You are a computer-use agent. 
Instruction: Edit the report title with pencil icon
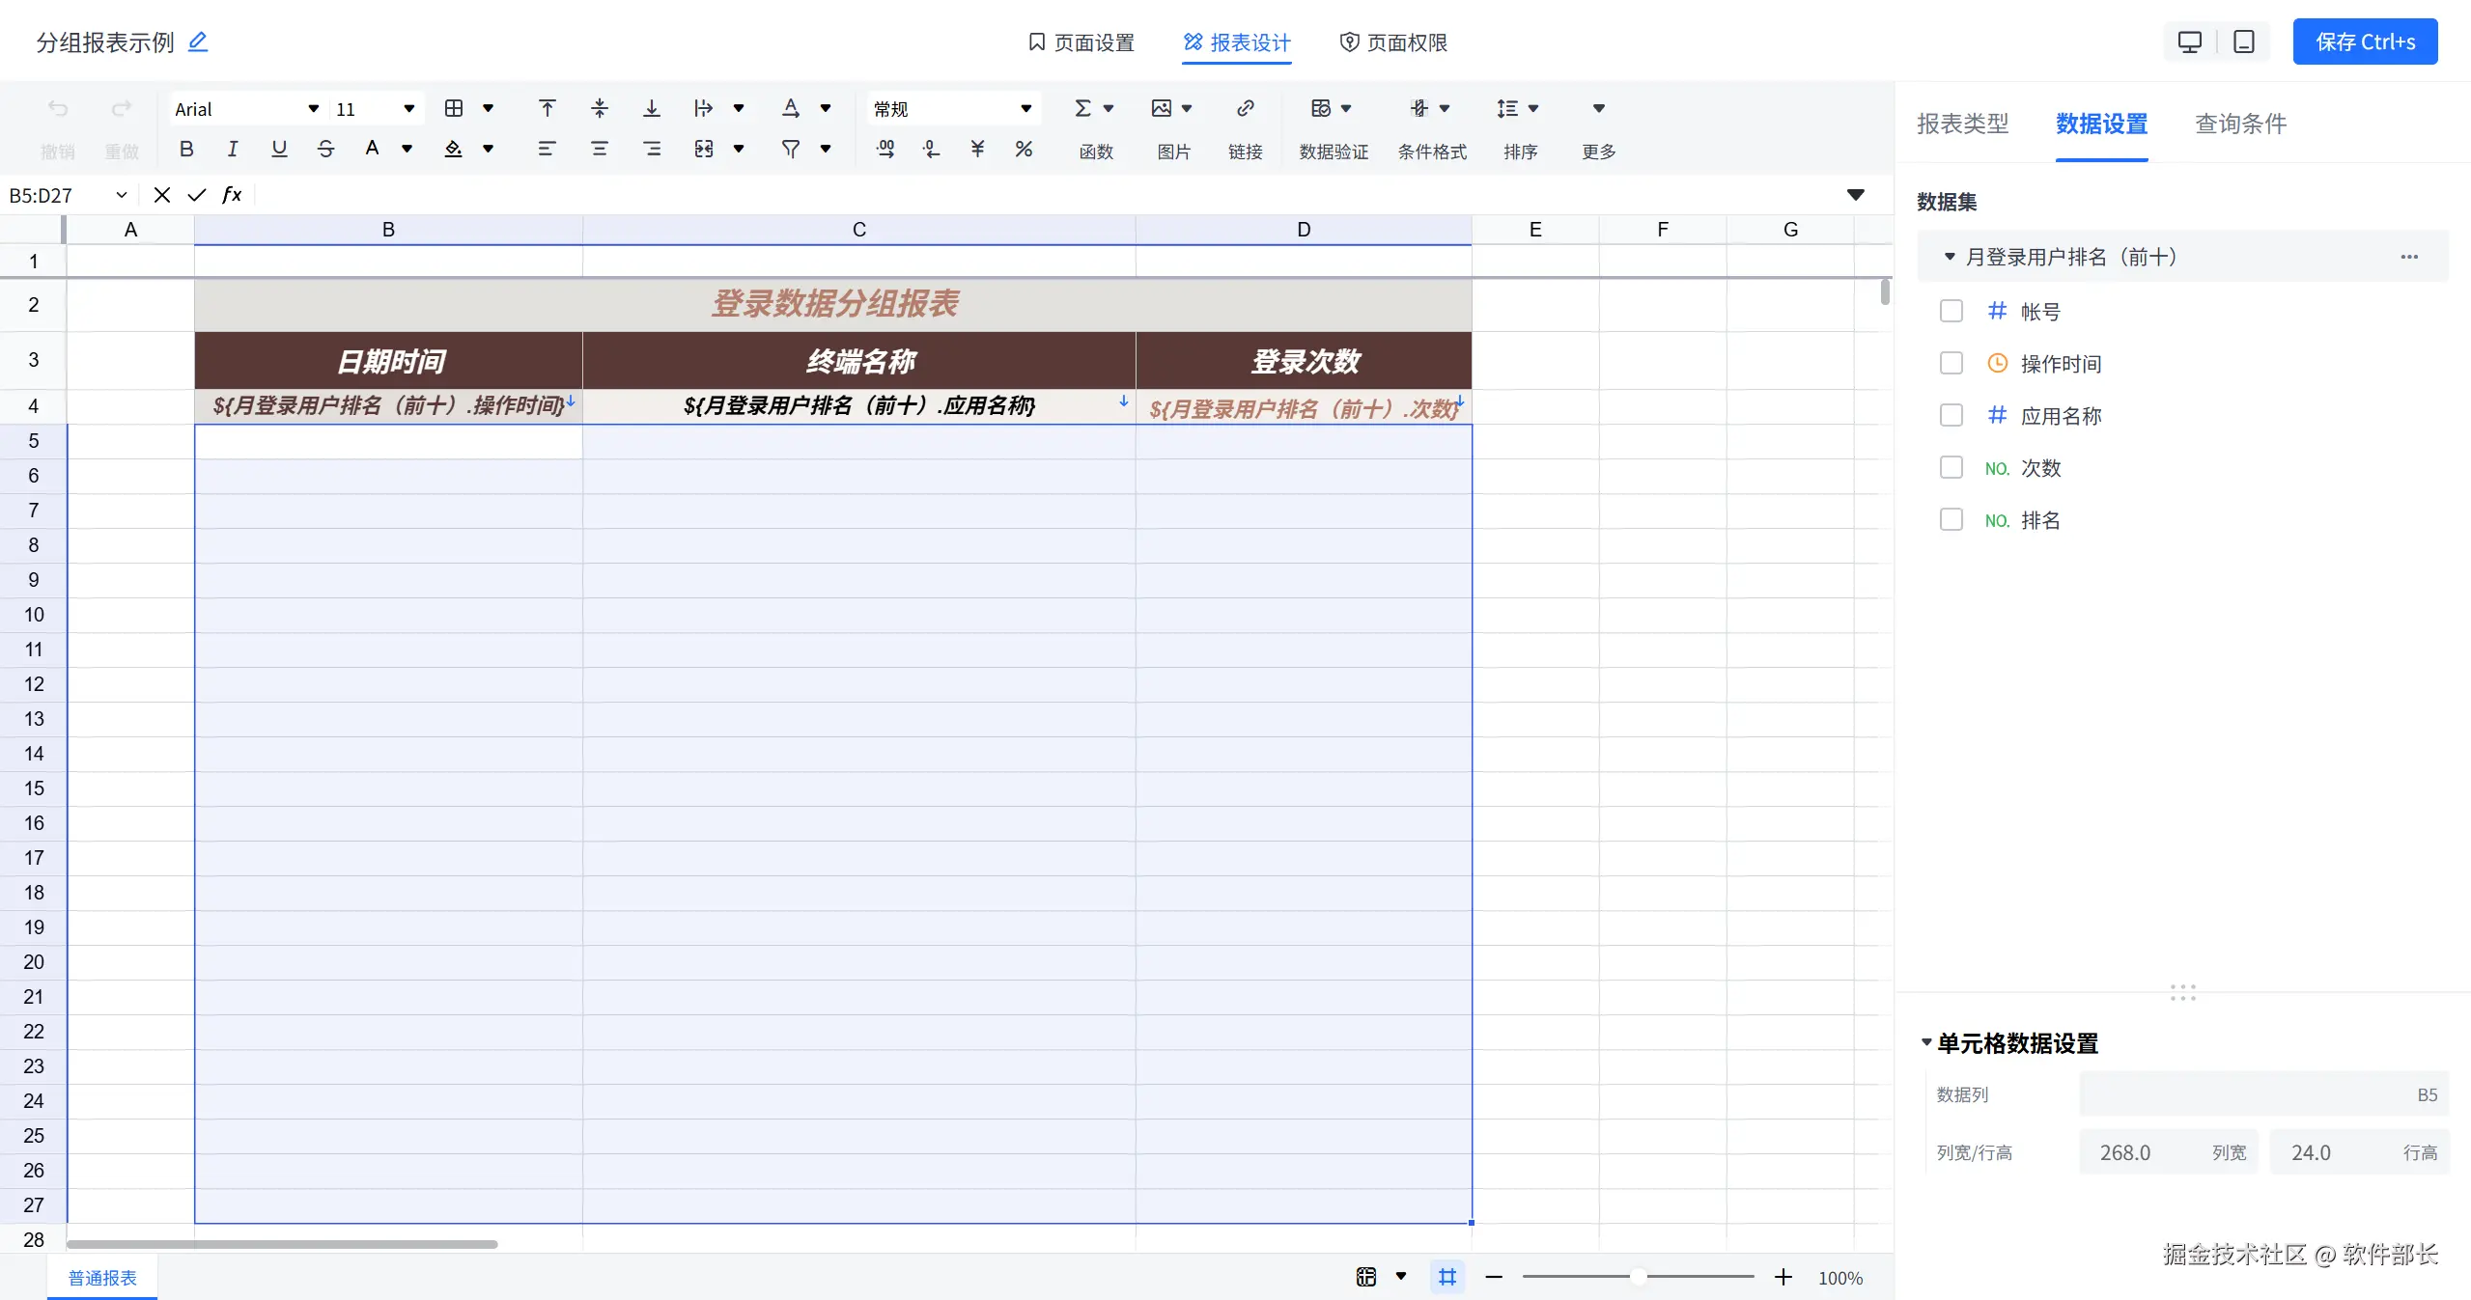tap(198, 41)
